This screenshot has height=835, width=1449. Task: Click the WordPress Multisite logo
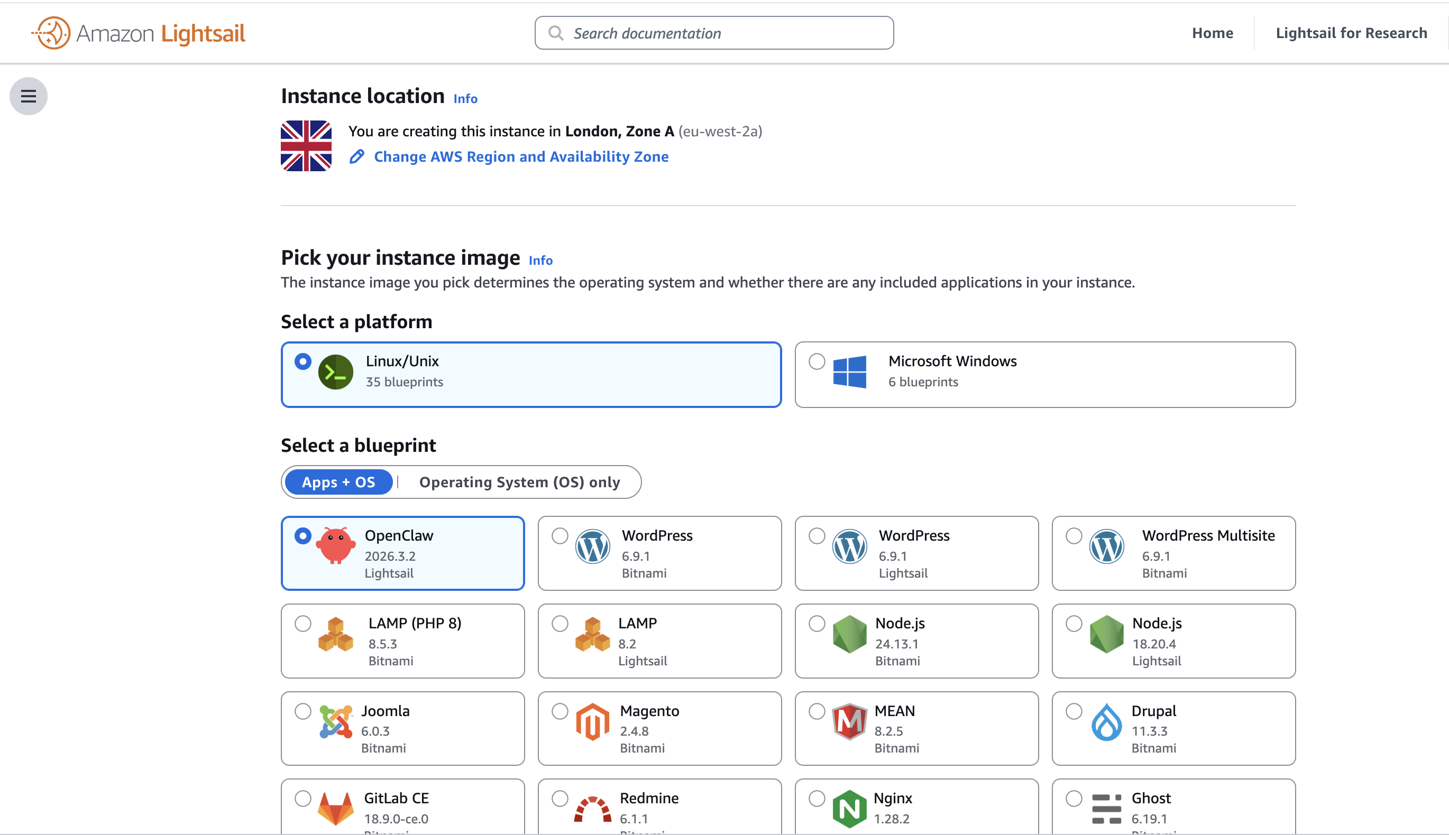1106,546
